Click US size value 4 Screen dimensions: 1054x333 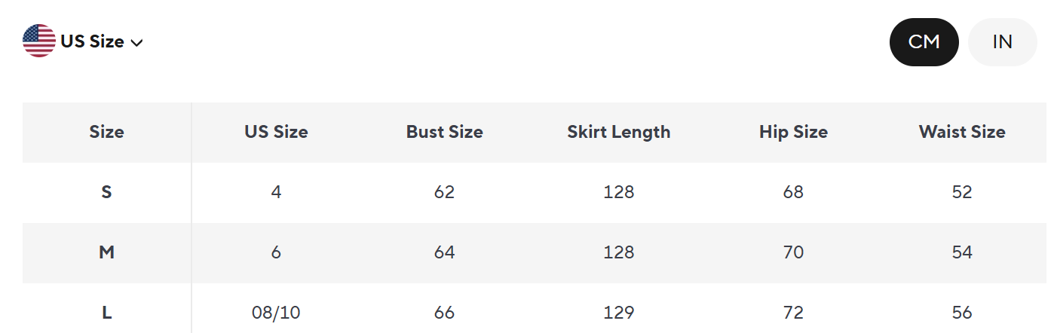click(x=276, y=192)
